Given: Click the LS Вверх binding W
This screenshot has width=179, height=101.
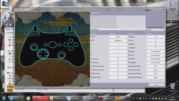Looking at the screenshot, I should tap(156, 37).
